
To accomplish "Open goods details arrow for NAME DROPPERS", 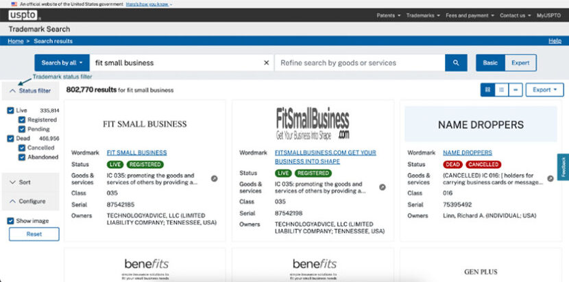I will tap(550, 178).
